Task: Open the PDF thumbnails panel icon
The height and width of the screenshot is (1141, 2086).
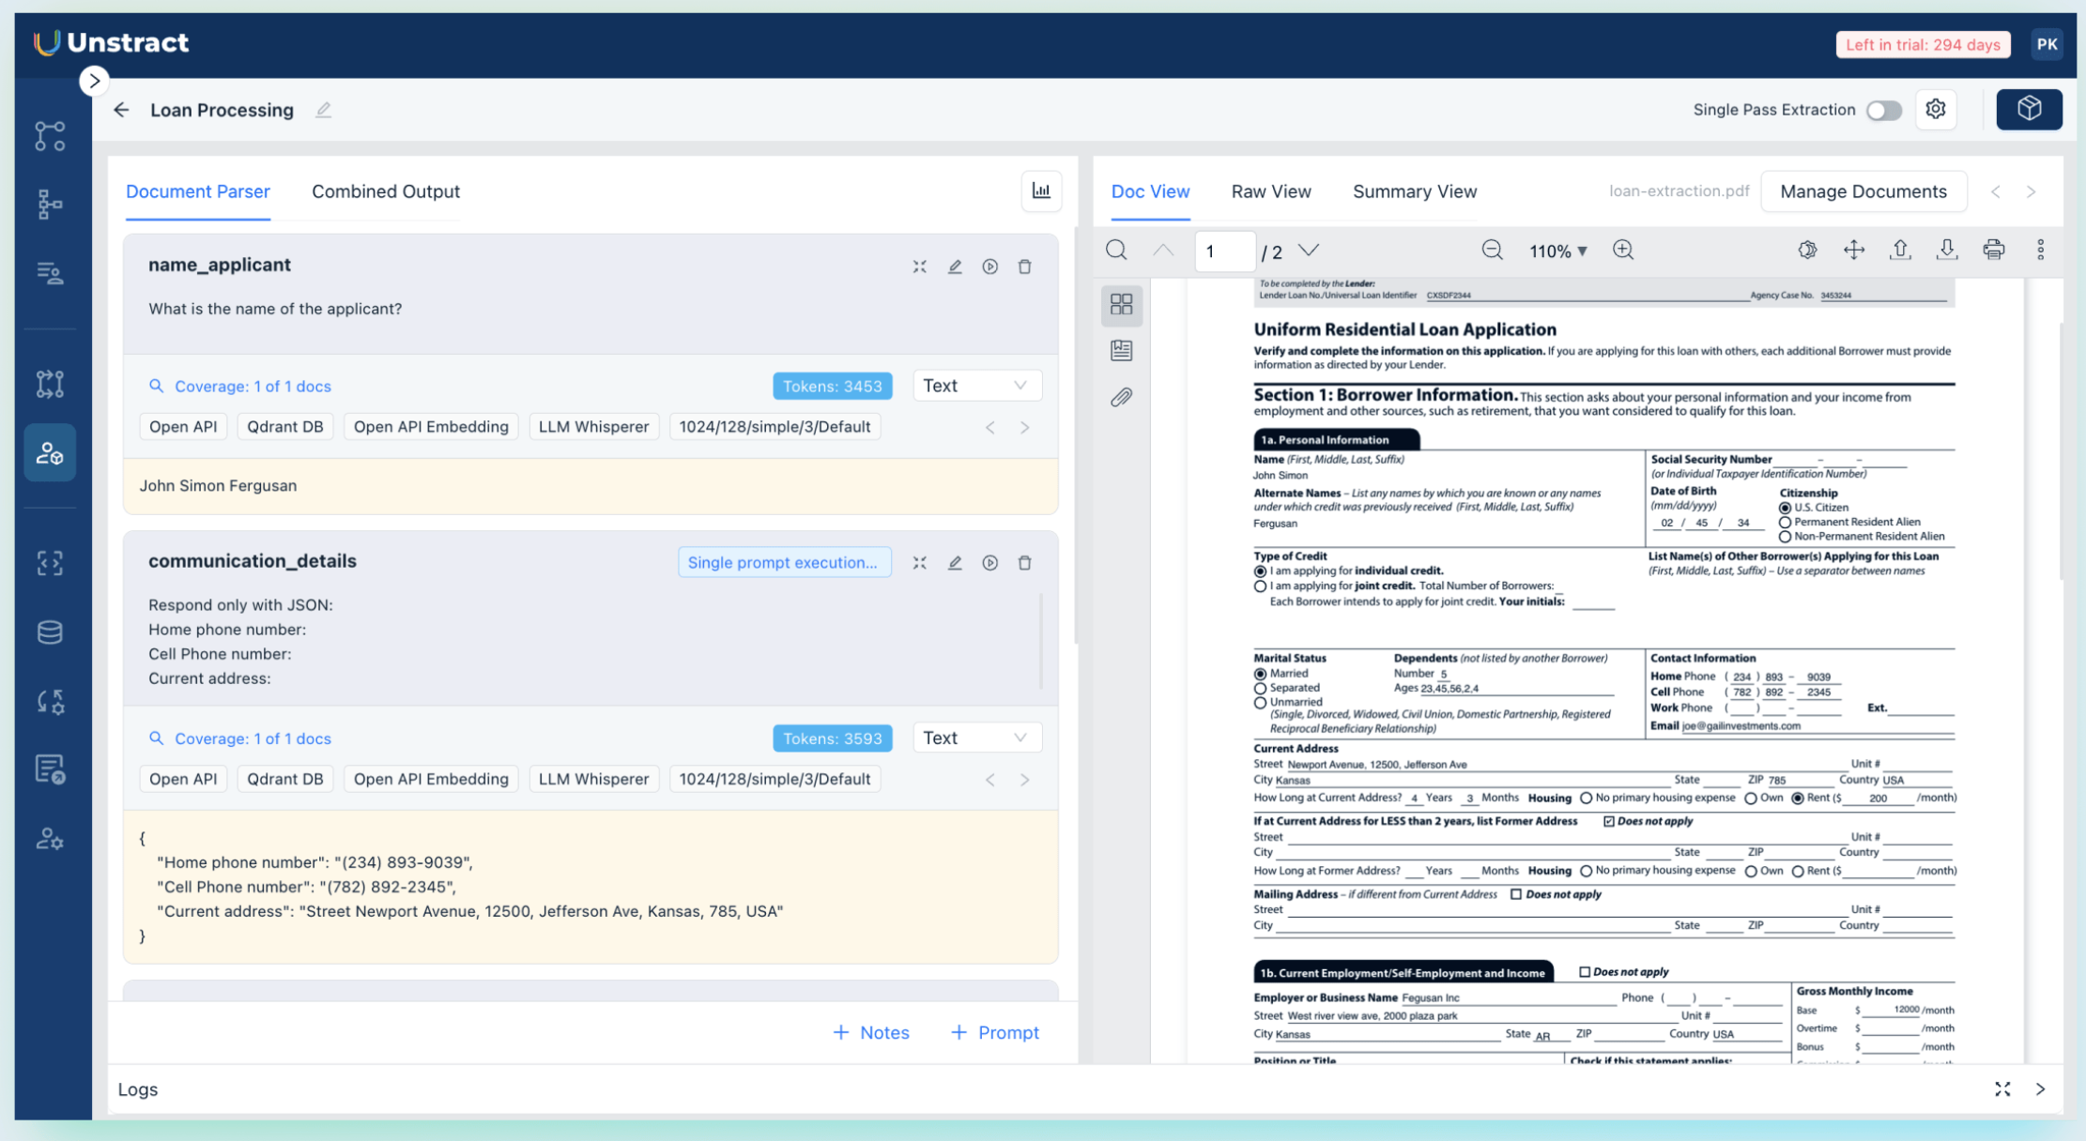Action: click(x=1121, y=304)
